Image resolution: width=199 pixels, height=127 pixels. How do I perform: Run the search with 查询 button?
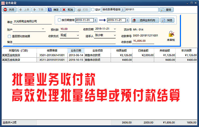pos(166,10)
